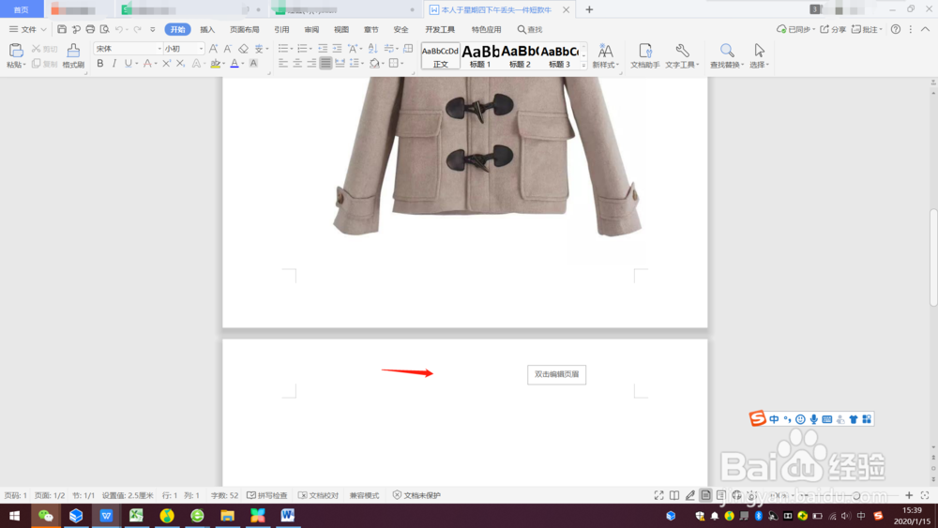Apply the 标题 1 style
Viewport: 938px width, 528px height.
[x=479, y=55]
